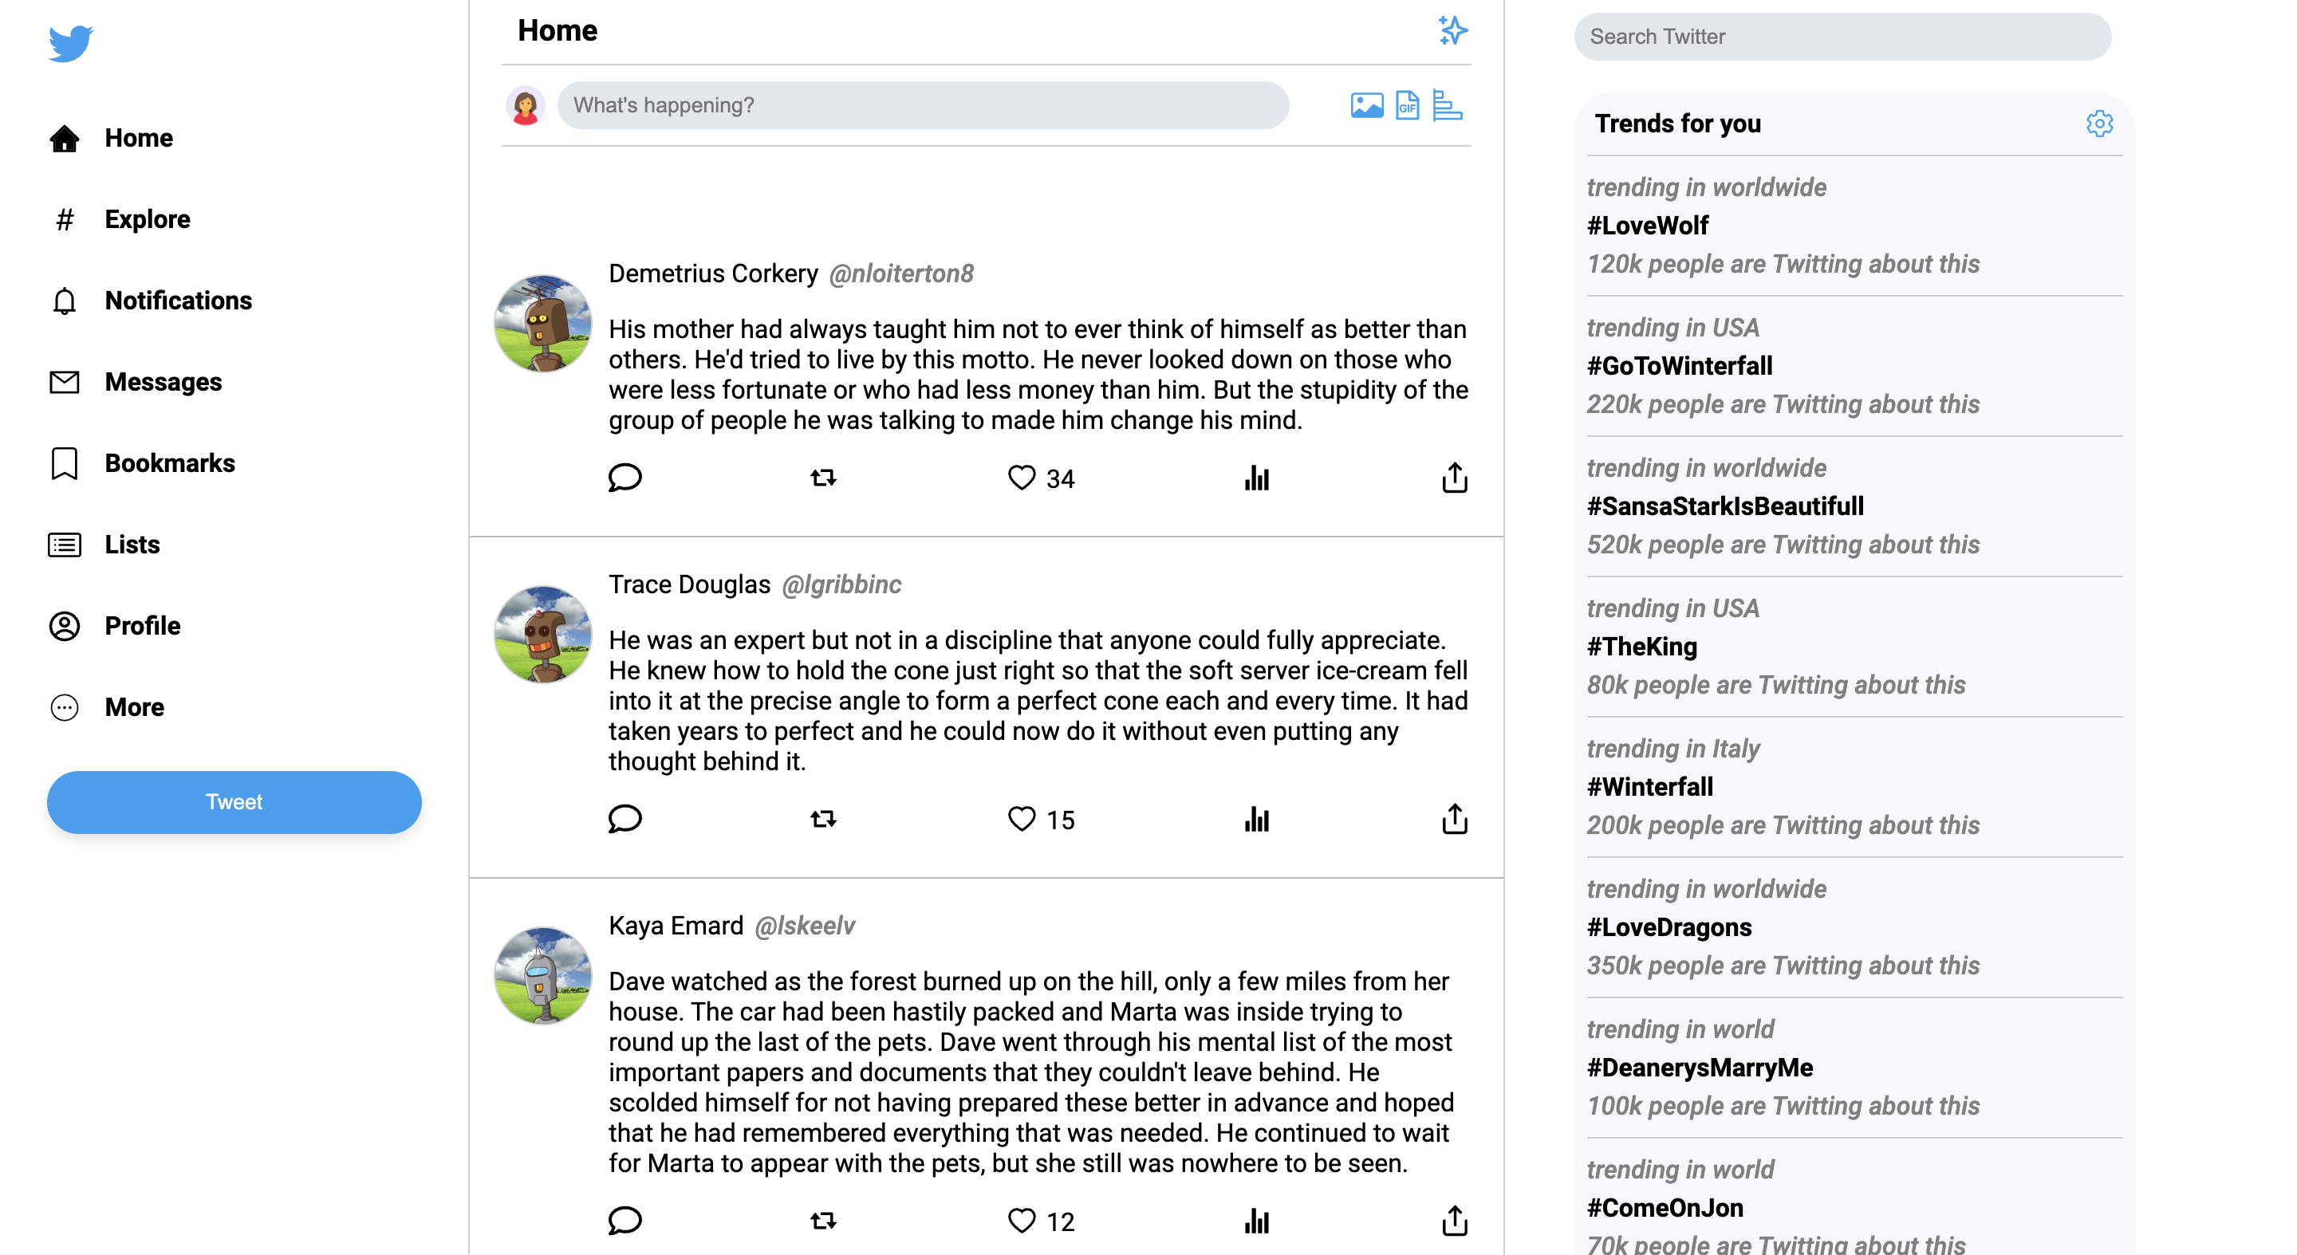Image resolution: width=2297 pixels, height=1255 pixels.
Task: Open Notifications in sidebar
Action: click(x=178, y=300)
